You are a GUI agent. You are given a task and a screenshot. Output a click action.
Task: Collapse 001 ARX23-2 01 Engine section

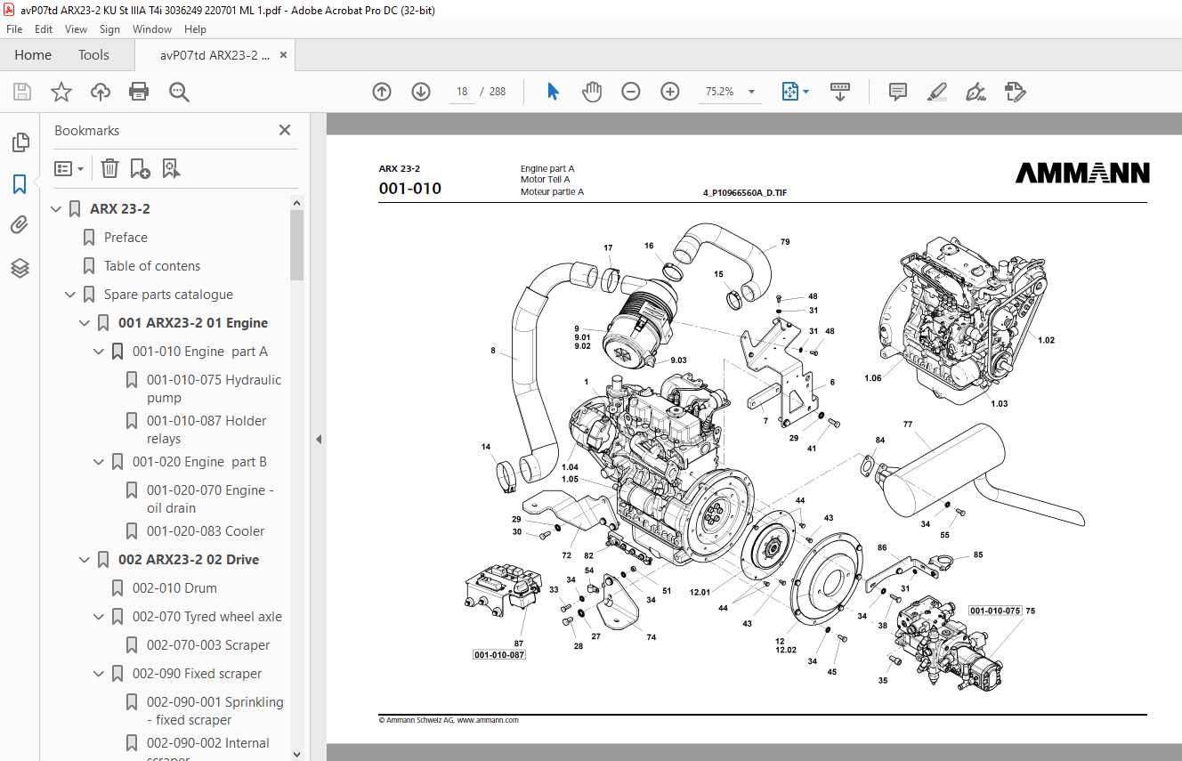(x=85, y=323)
